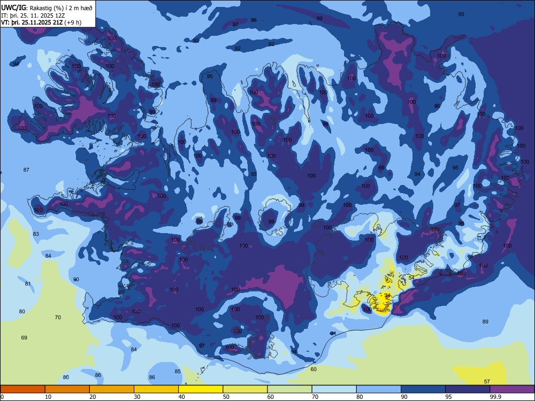Click the 'IT: þri. 25. 11. 2025 12Z' line
This screenshot has width=535, height=401.
(34, 16)
